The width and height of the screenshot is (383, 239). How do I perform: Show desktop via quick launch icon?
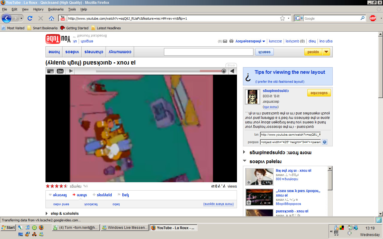[x=20, y=234]
